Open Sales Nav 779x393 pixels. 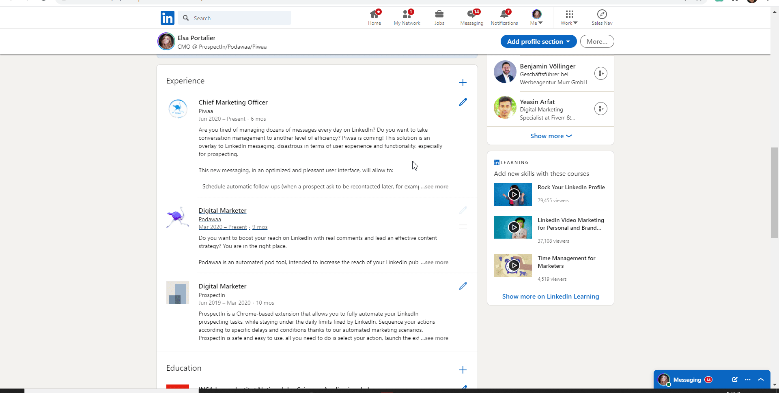point(602,18)
